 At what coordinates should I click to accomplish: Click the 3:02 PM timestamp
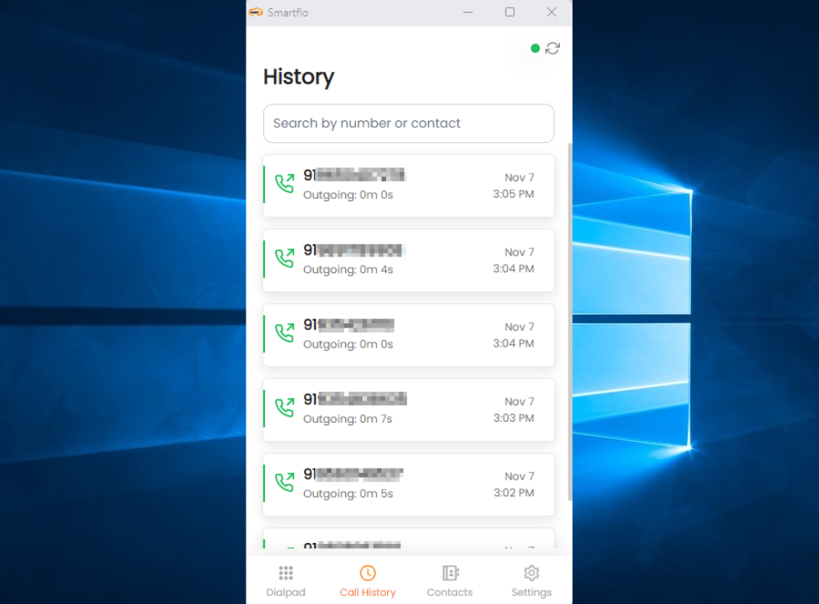coord(513,493)
